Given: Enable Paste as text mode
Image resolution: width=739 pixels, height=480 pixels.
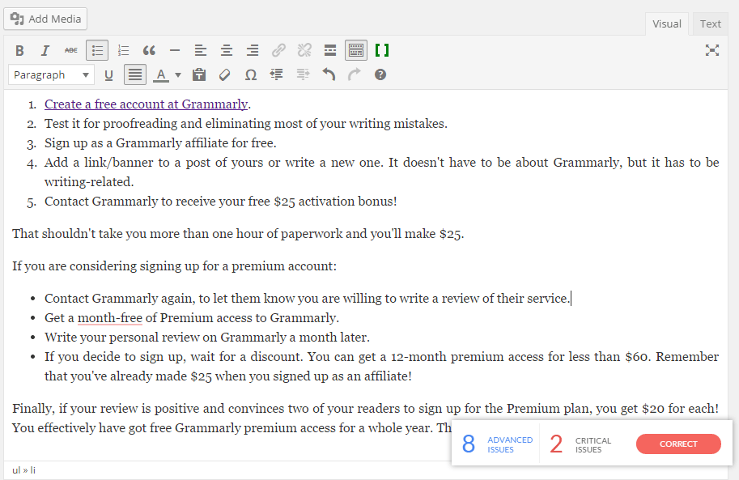Looking at the screenshot, I should (x=199, y=74).
